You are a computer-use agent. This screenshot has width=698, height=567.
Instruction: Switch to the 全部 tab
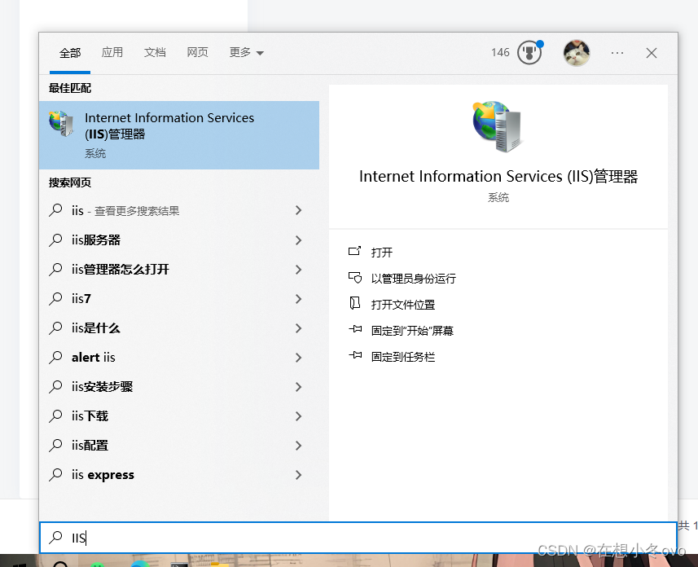(70, 53)
